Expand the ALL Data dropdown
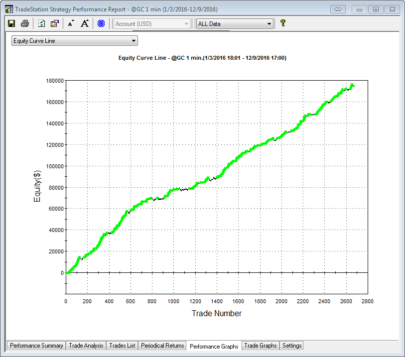The image size is (405, 357). [235, 24]
